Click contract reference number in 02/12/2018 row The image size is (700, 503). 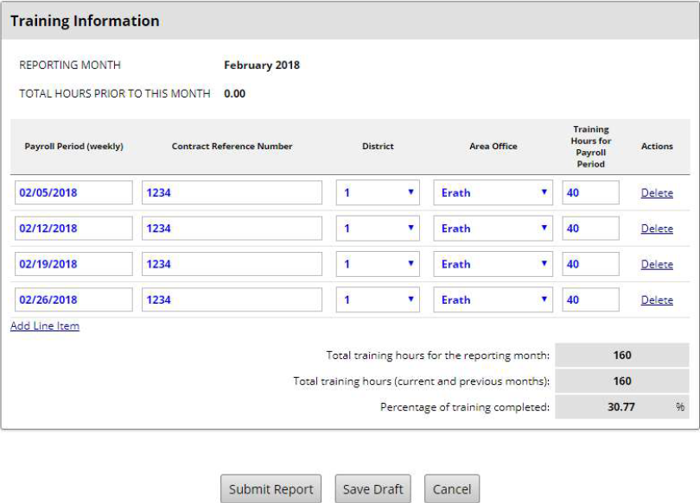232,229
